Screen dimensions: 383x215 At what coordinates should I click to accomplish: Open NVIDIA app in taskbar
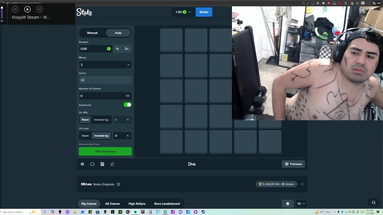120,212
